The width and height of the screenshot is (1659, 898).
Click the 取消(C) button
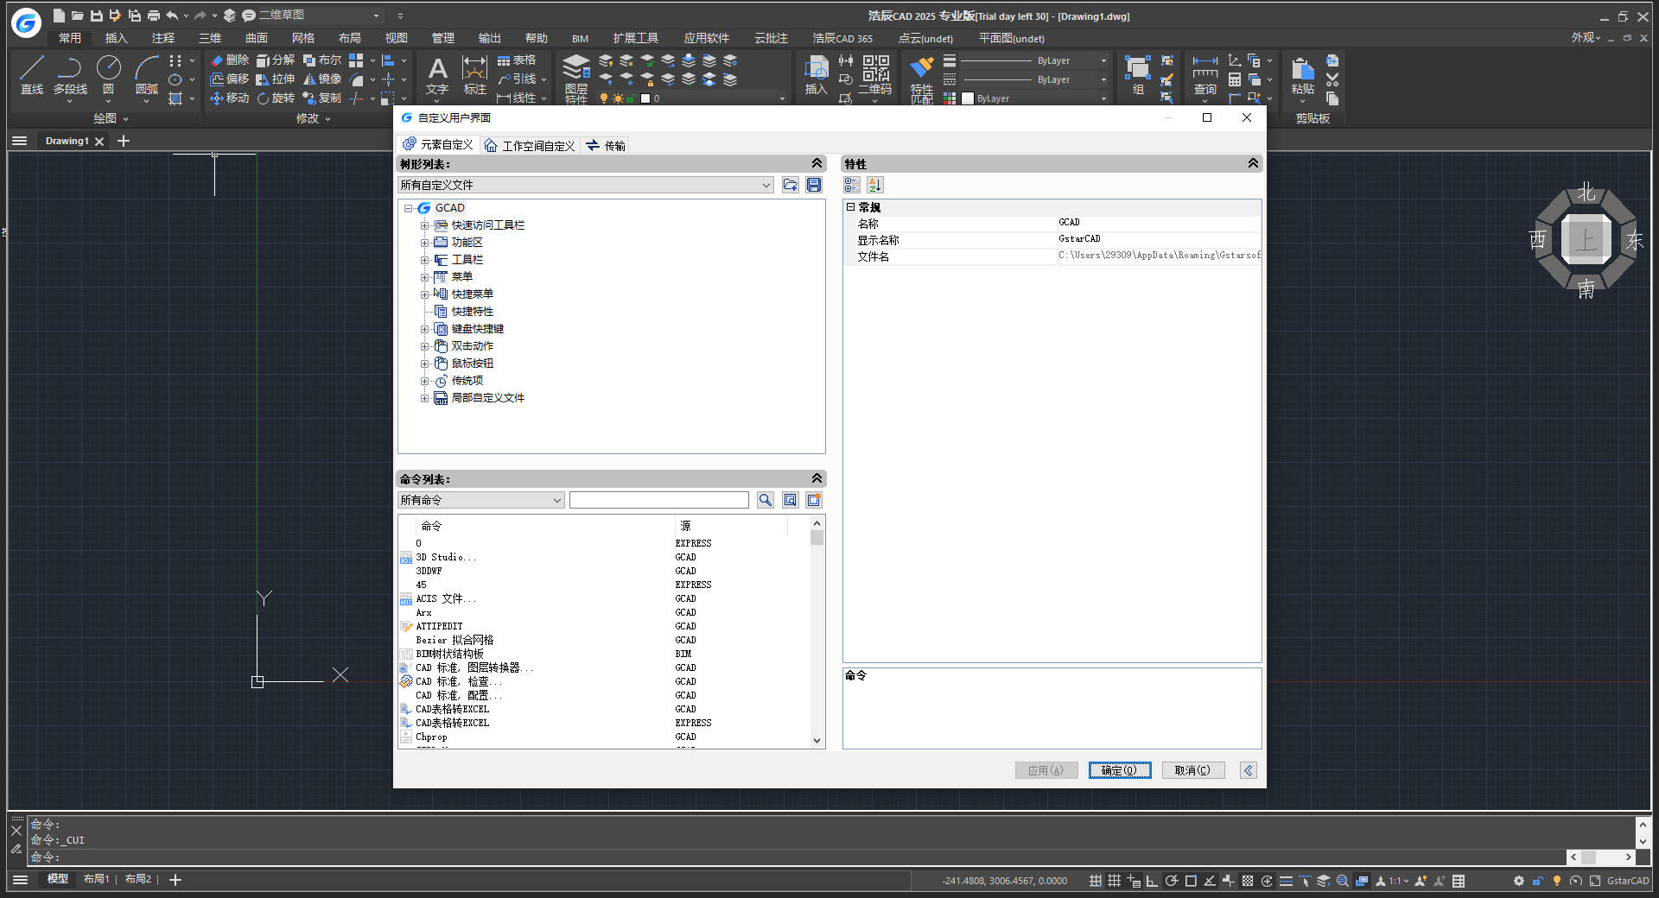1192,770
